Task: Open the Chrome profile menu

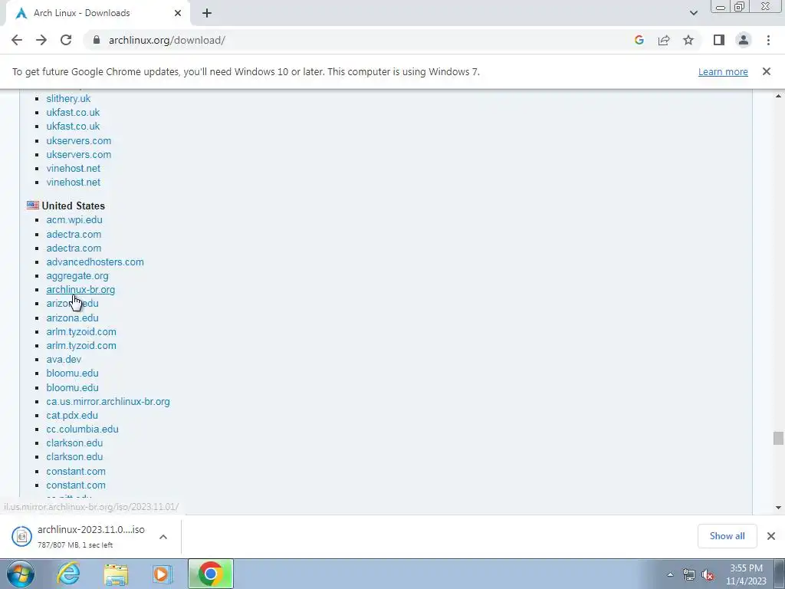Action: [744, 40]
